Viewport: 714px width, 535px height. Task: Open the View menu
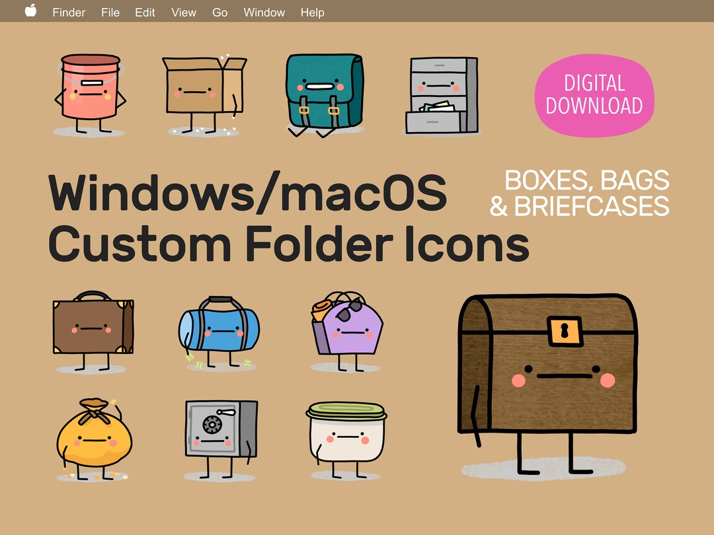click(184, 12)
